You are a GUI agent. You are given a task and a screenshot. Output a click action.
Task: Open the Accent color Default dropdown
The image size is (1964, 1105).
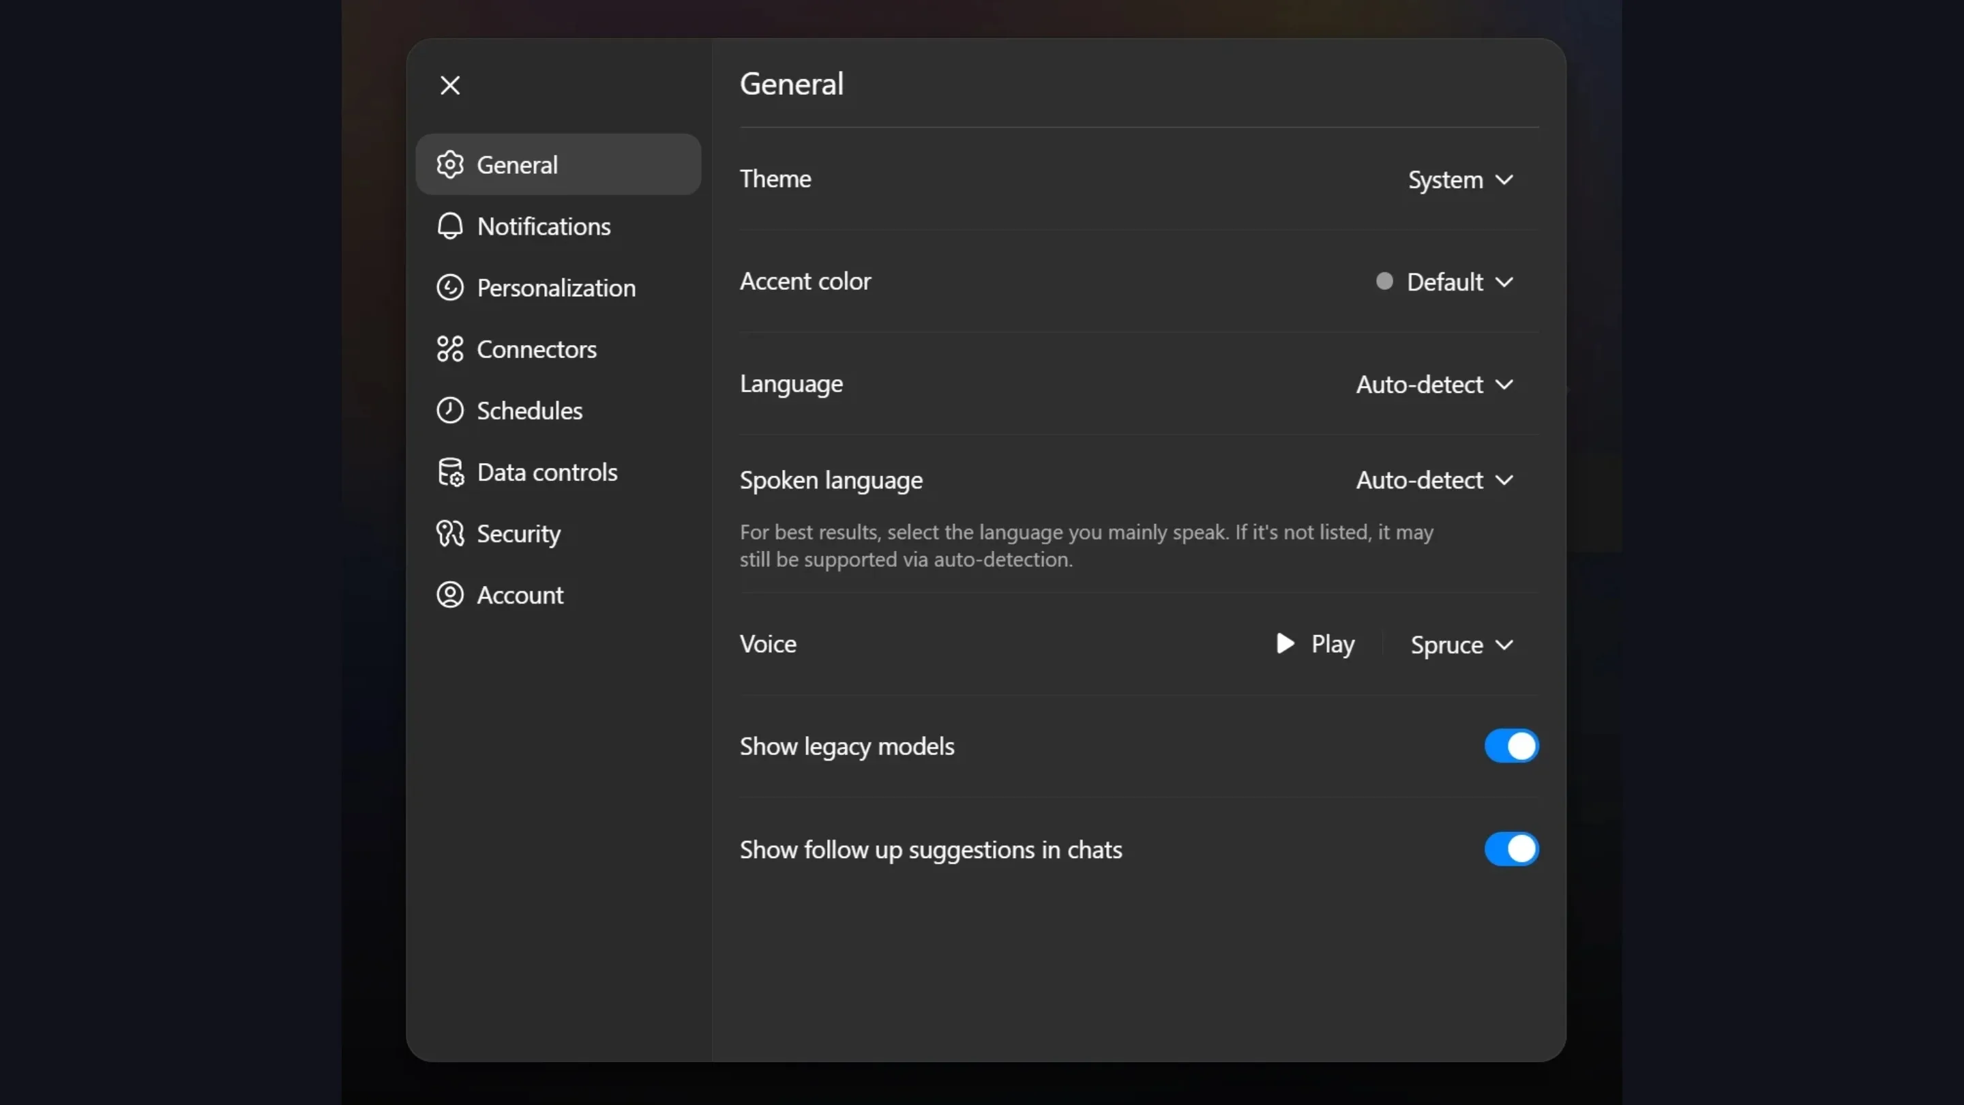point(1446,282)
